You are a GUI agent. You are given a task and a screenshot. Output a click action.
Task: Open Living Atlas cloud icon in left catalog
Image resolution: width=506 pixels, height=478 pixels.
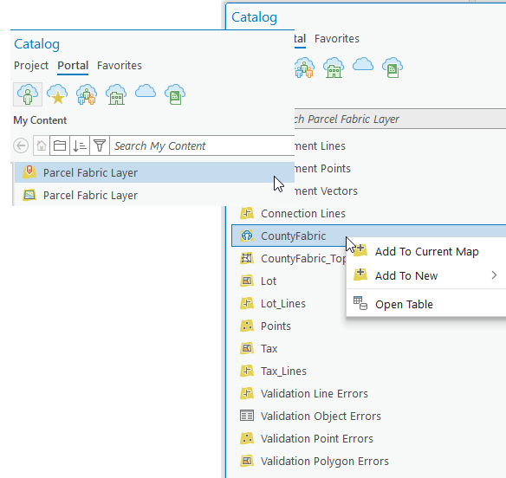coord(175,94)
